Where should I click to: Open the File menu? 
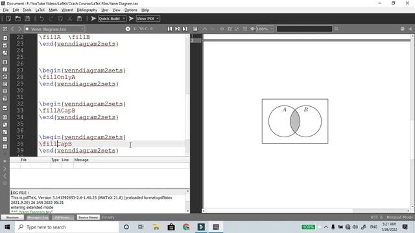[x=6, y=10]
